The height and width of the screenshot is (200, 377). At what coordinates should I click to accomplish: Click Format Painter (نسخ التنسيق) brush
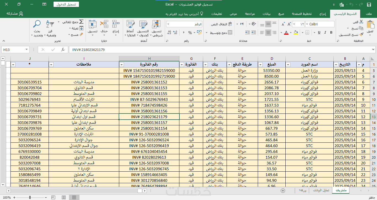pos(361,35)
